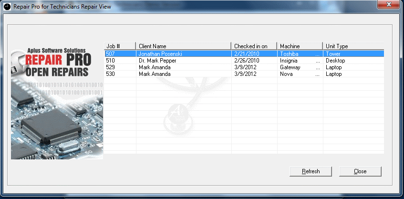
Task: Click the Unit Type column header
Action: (x=353, y=46)
